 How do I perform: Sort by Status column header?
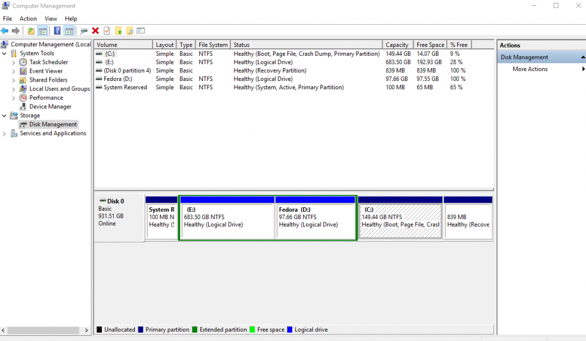click(x=306, y=45)
